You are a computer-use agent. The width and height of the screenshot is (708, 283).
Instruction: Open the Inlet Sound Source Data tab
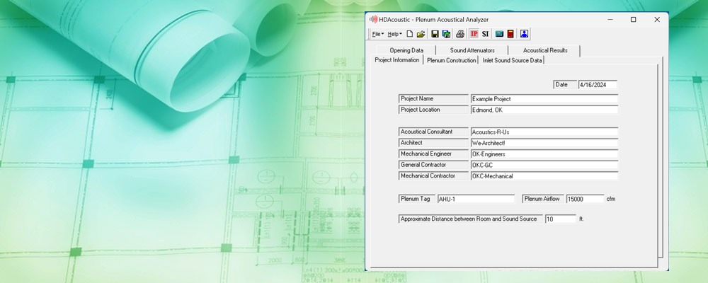tap(512, 60)
